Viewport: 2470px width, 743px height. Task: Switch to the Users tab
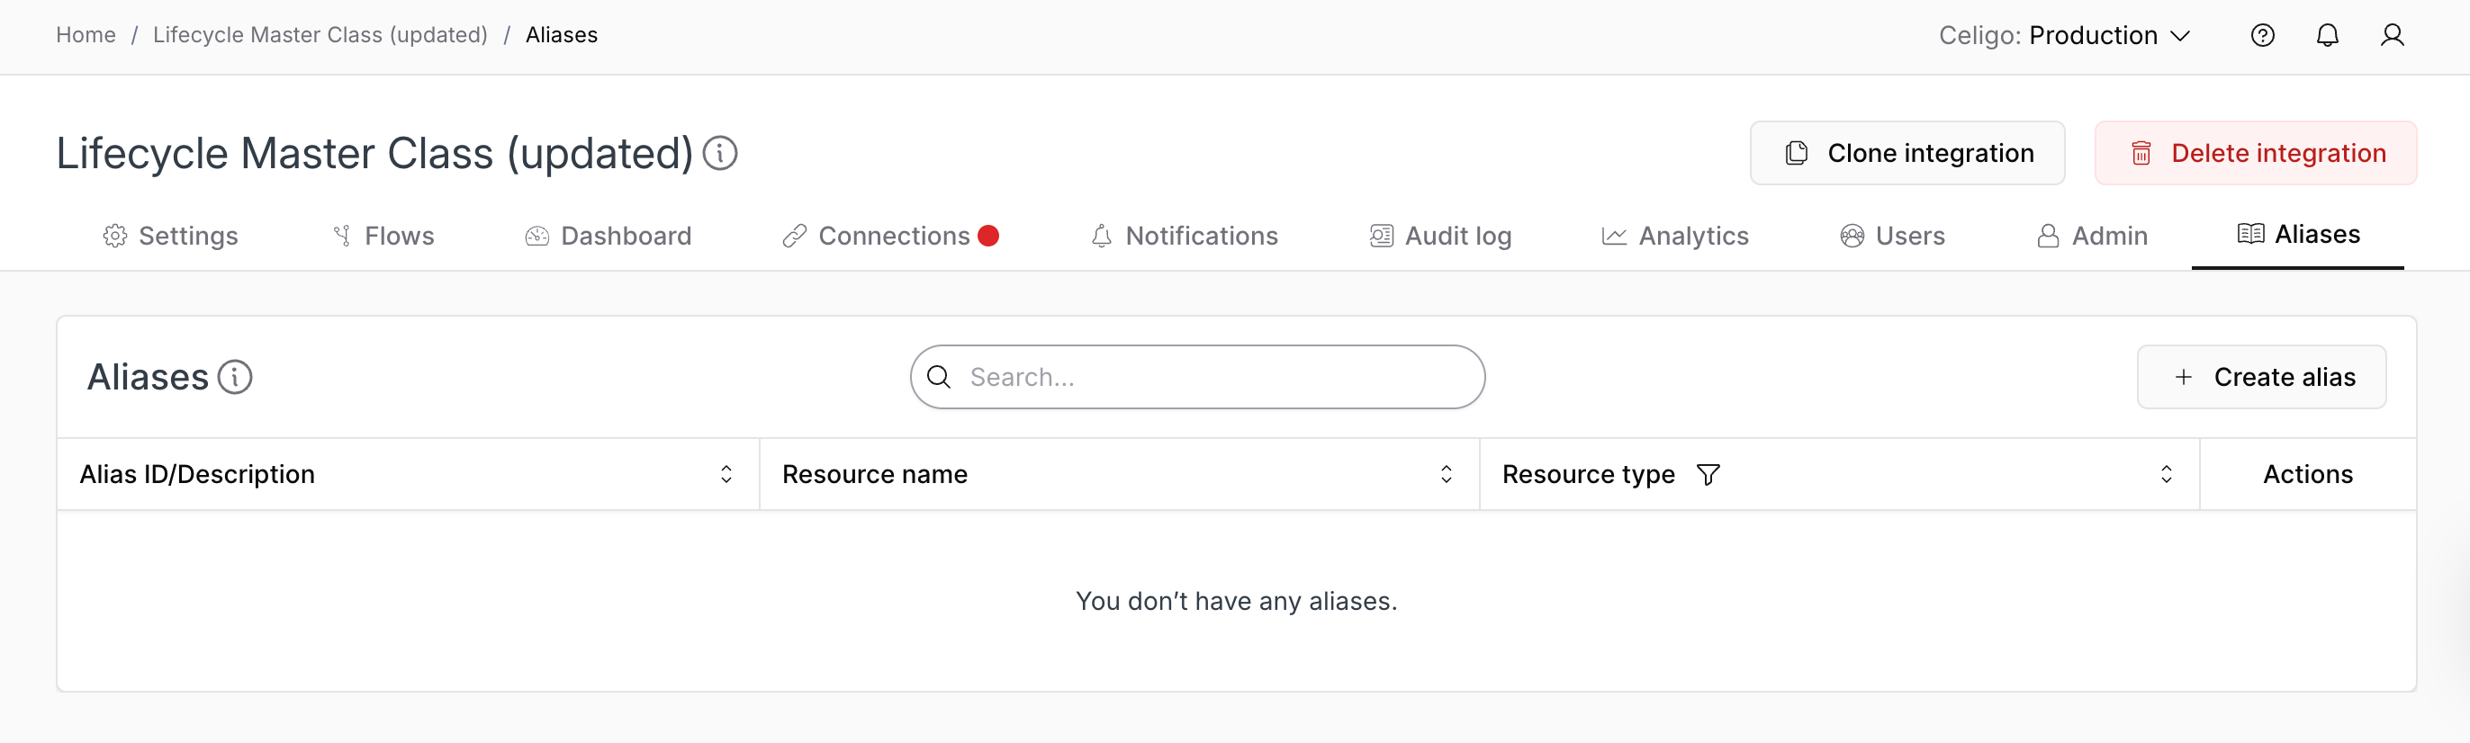1892,236
